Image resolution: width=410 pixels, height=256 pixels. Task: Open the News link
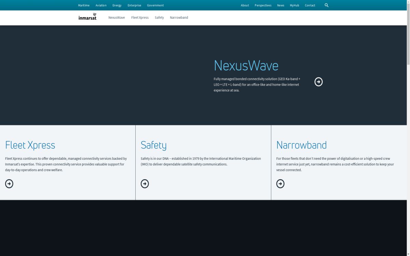pos(281,5)
